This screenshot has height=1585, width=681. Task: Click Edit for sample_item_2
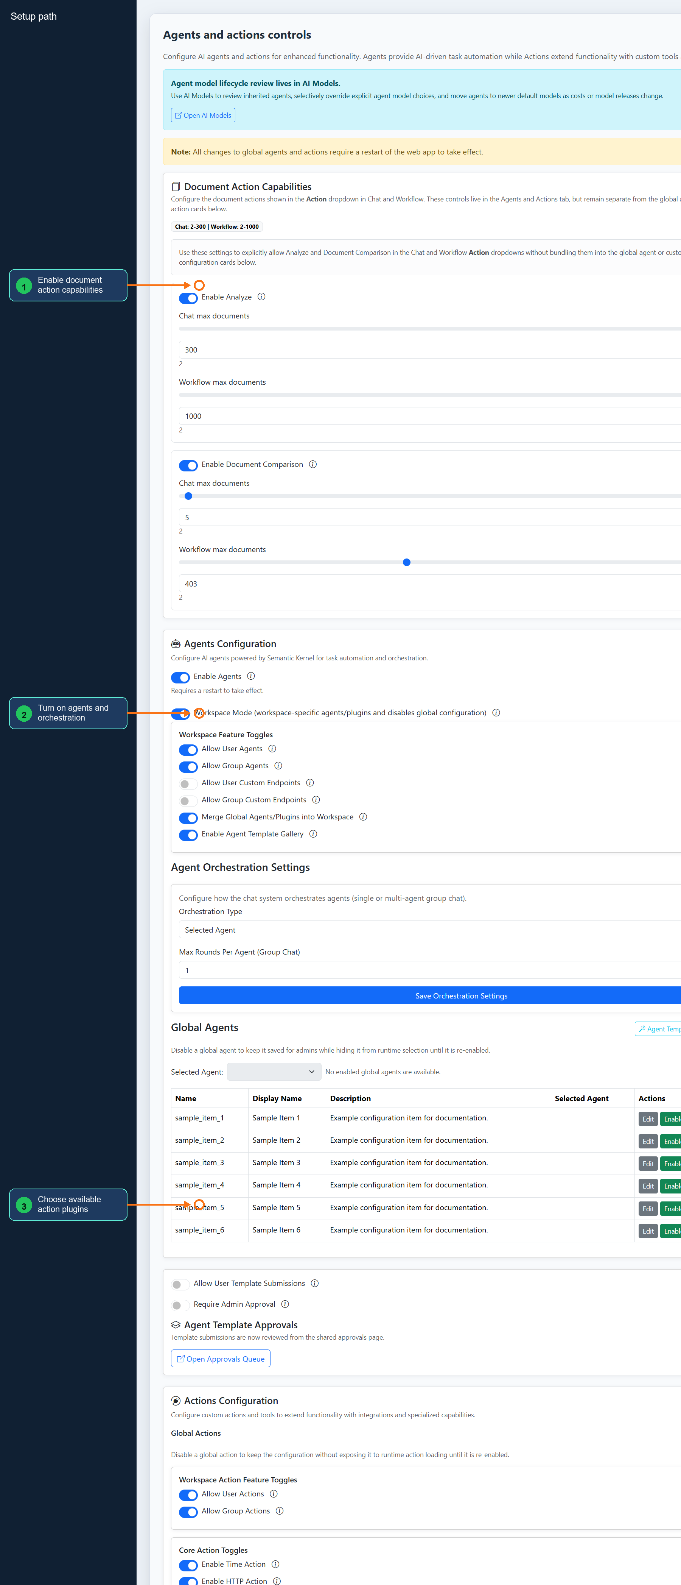[x=648, y=1141]
